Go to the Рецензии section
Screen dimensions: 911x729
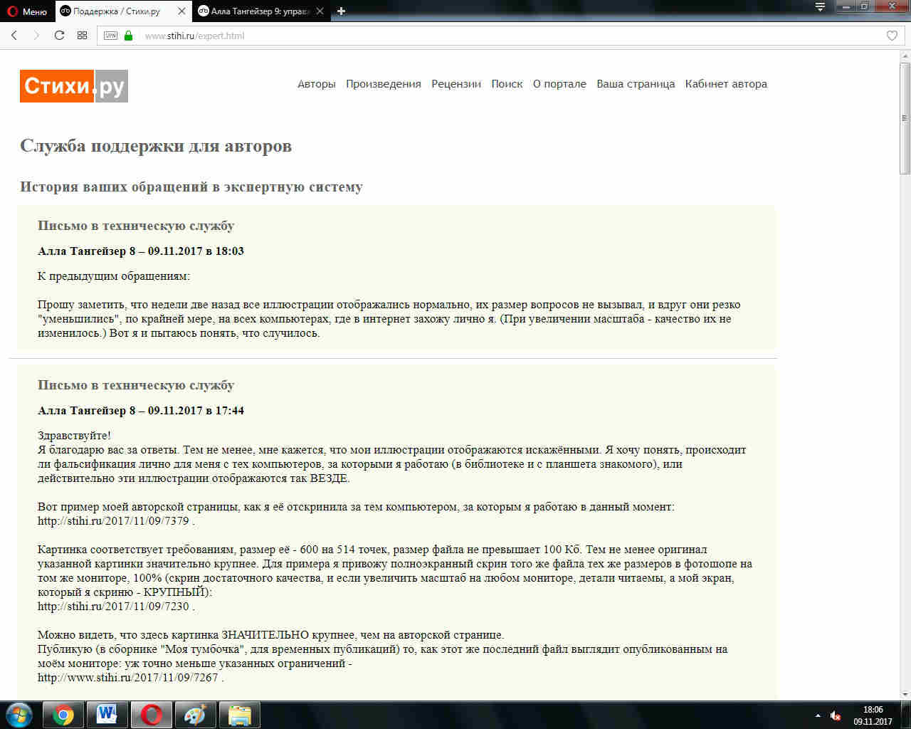456,84
